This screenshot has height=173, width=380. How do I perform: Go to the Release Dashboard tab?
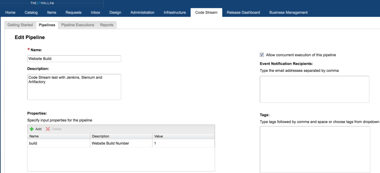tap(243, 12)
